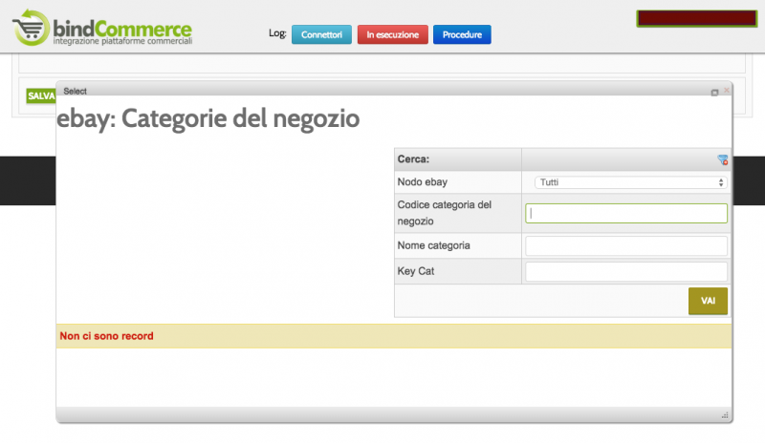Open the Connettori log
Screen dimensions: 765x443
tap(321, 34)
